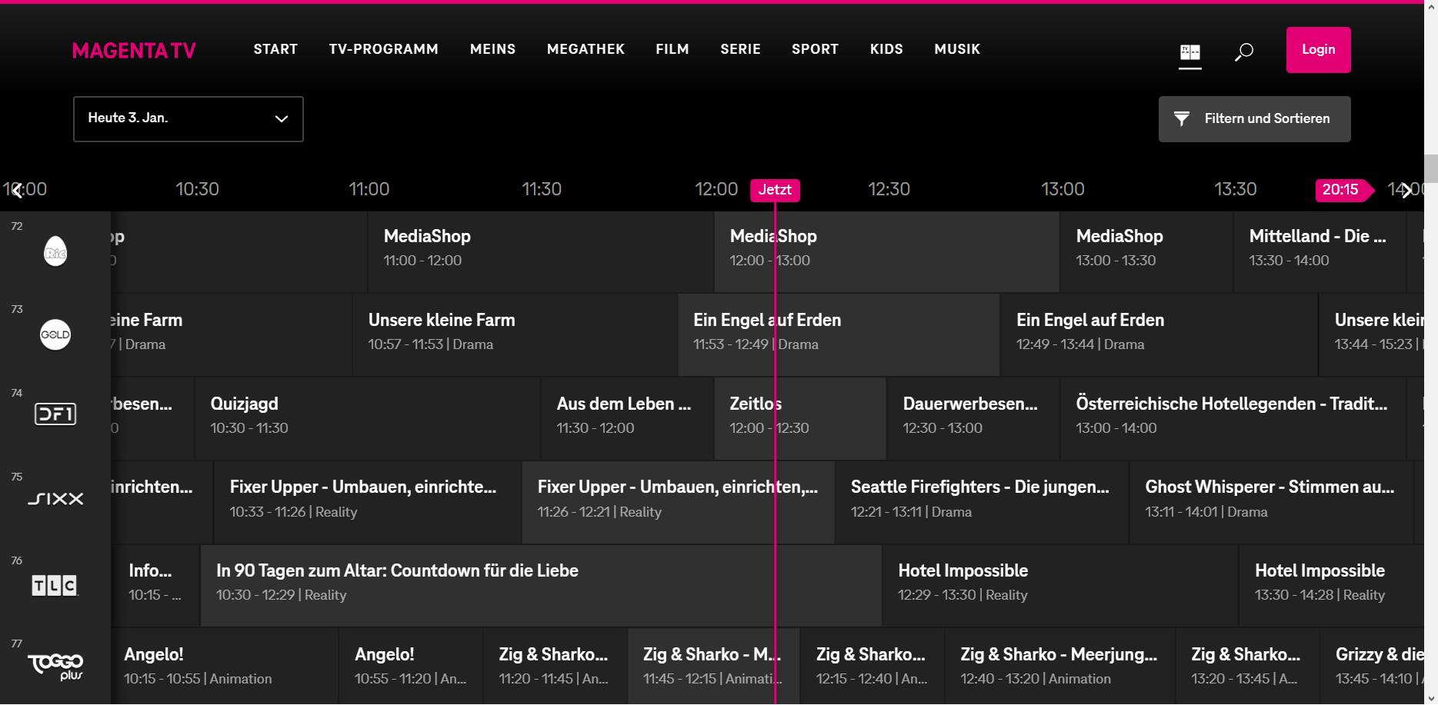Open In 90 Tagen zum Altar program
Screen dimensions: 1438x705
[541, 587]
